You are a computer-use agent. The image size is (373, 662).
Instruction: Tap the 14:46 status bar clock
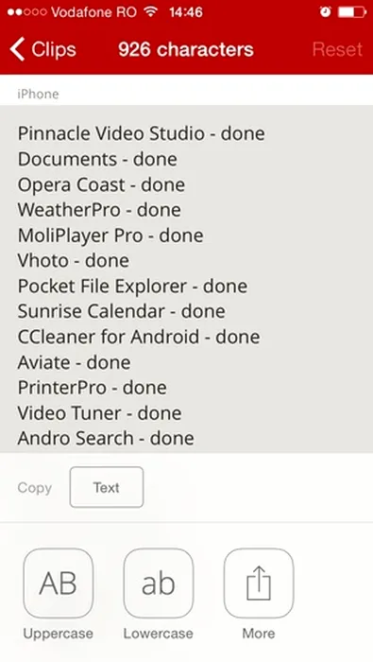tap(185, 11)
